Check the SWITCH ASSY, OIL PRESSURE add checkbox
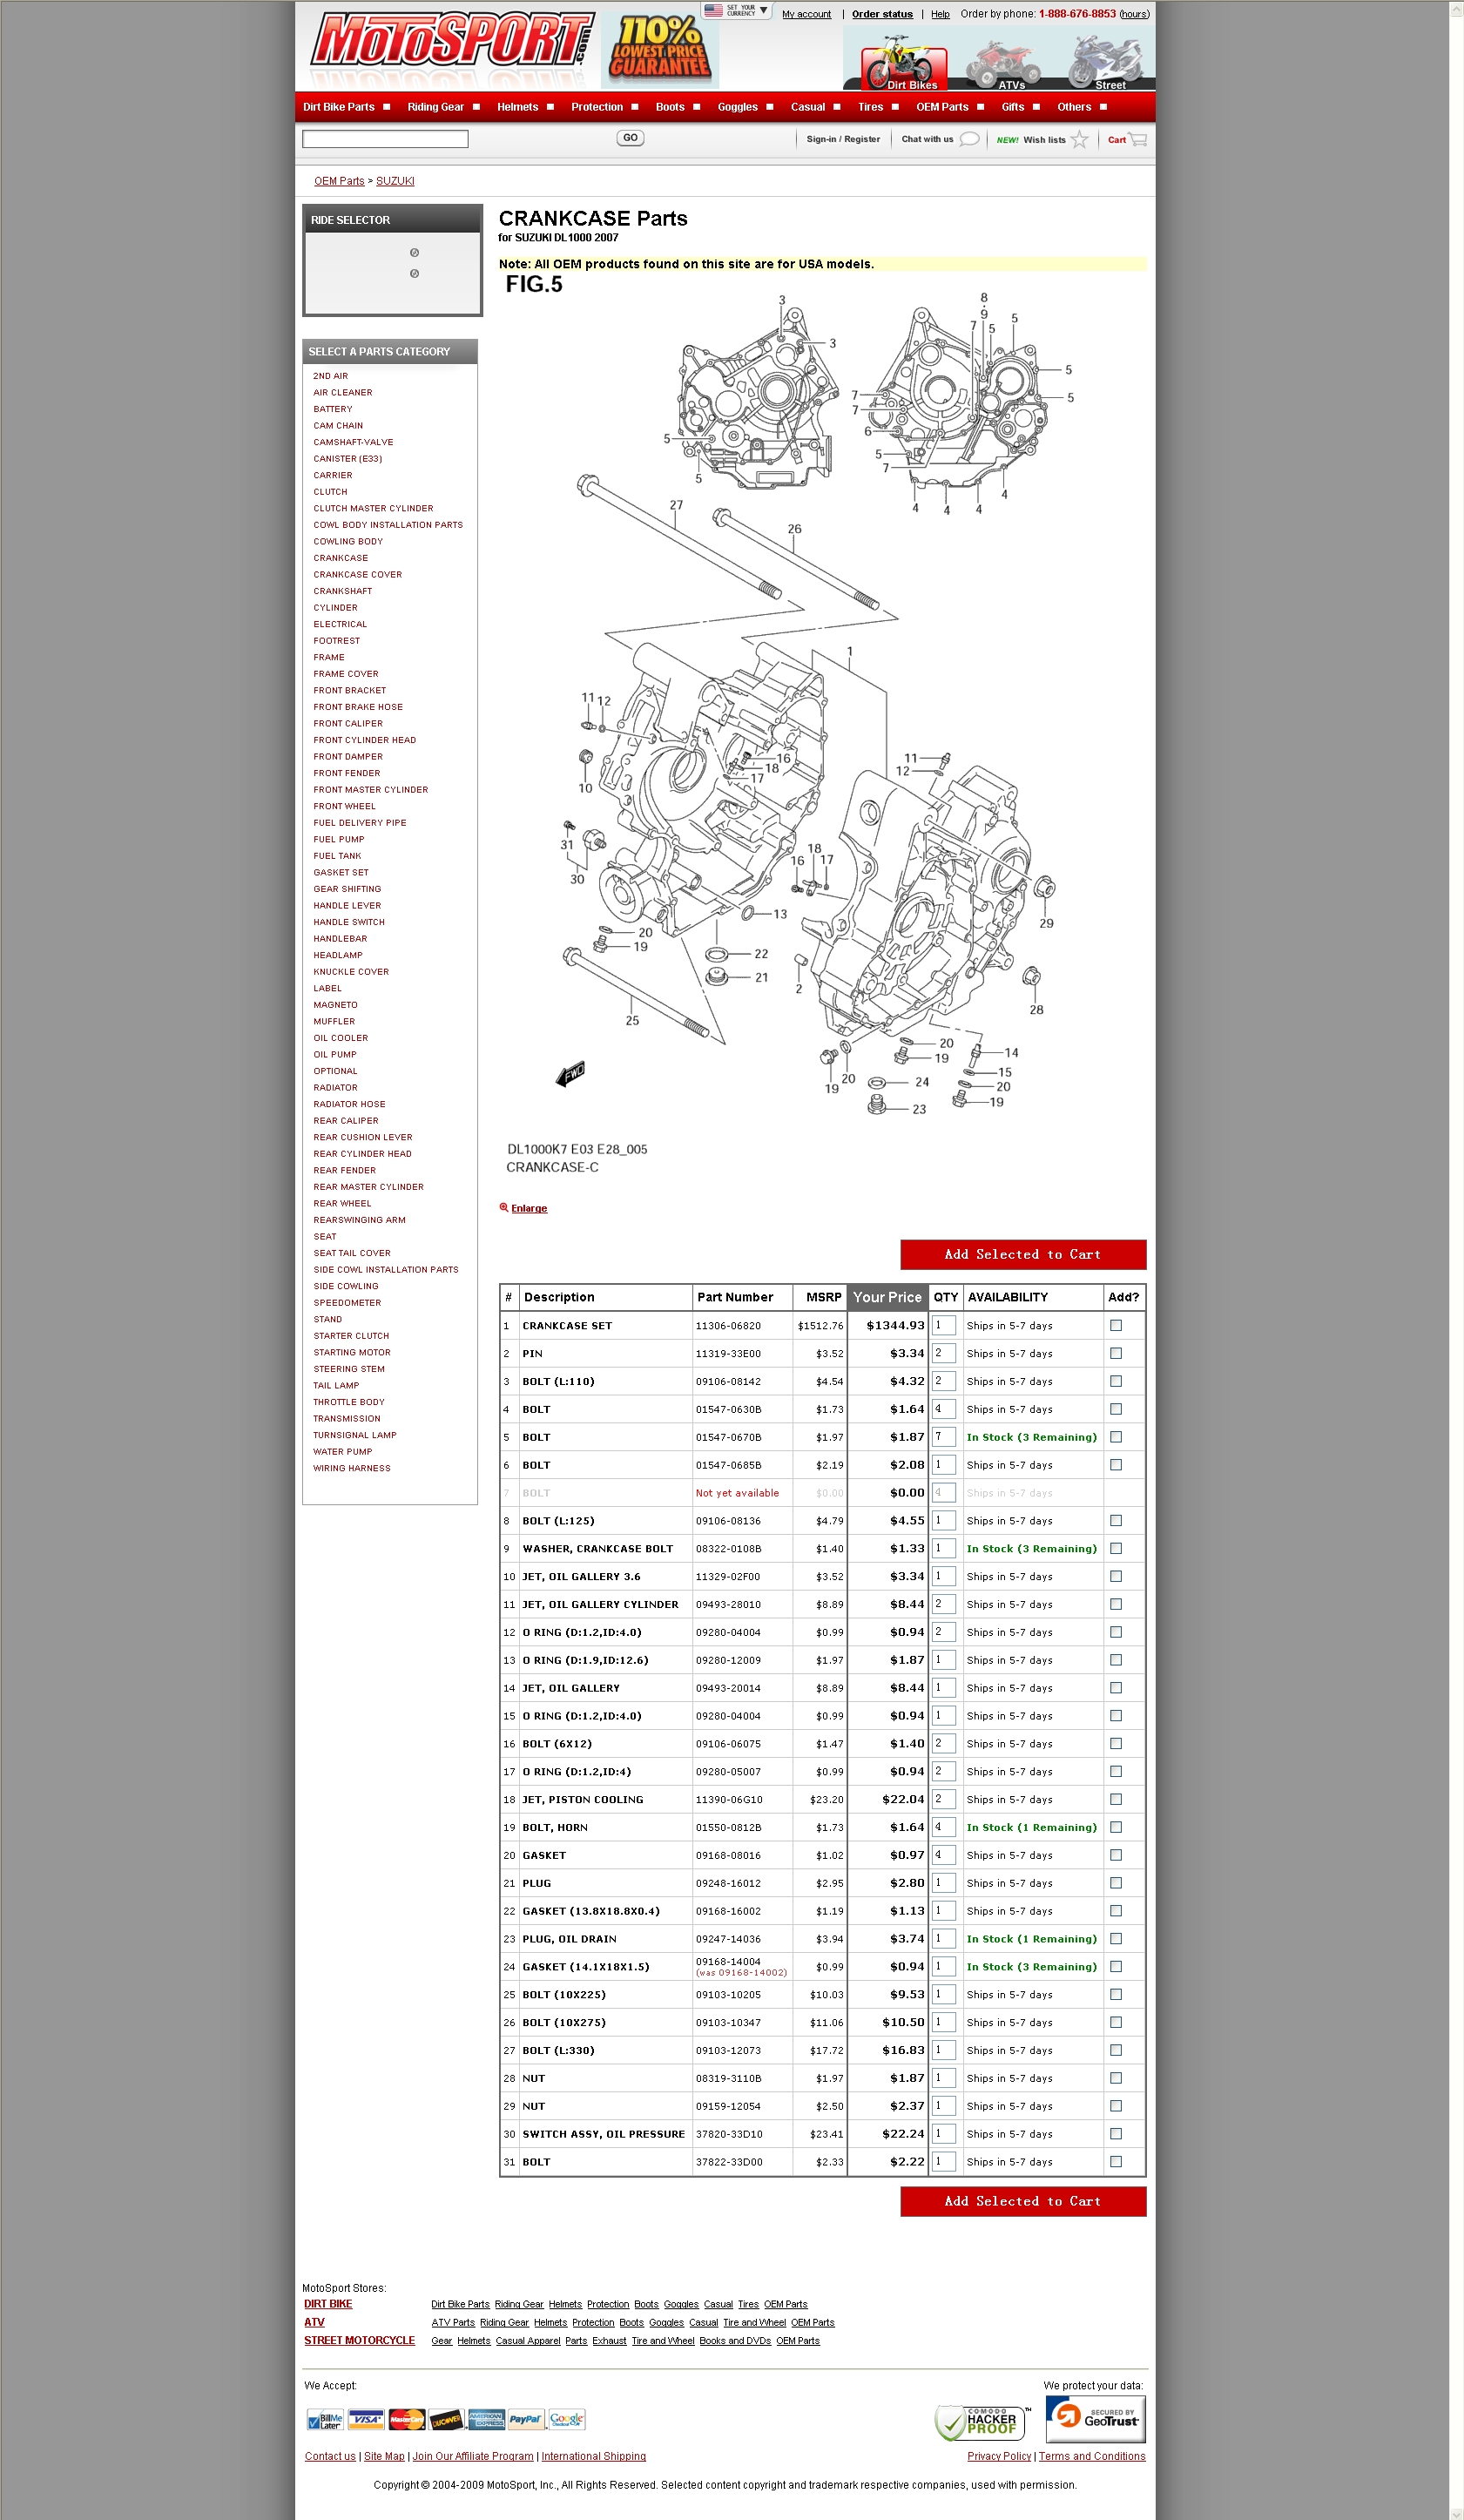The width and height of the screenshot is (1464, 2520). click(1116, 2133)
